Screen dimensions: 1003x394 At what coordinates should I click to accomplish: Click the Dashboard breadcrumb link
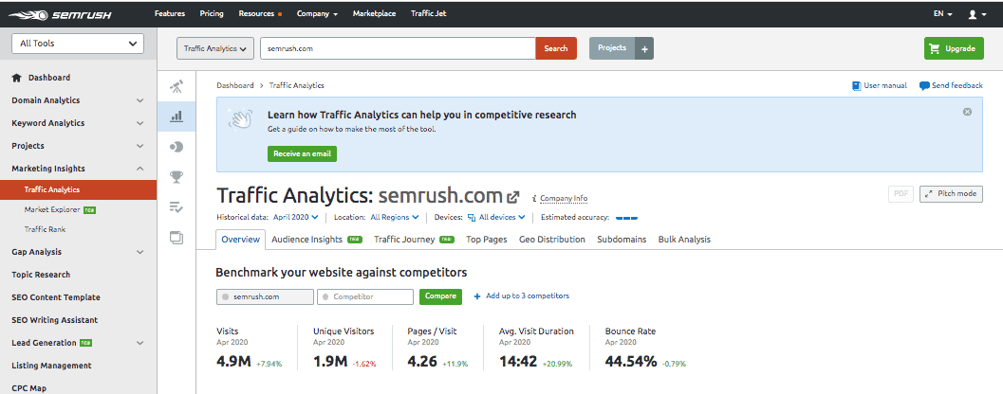[x=234, y=85]
